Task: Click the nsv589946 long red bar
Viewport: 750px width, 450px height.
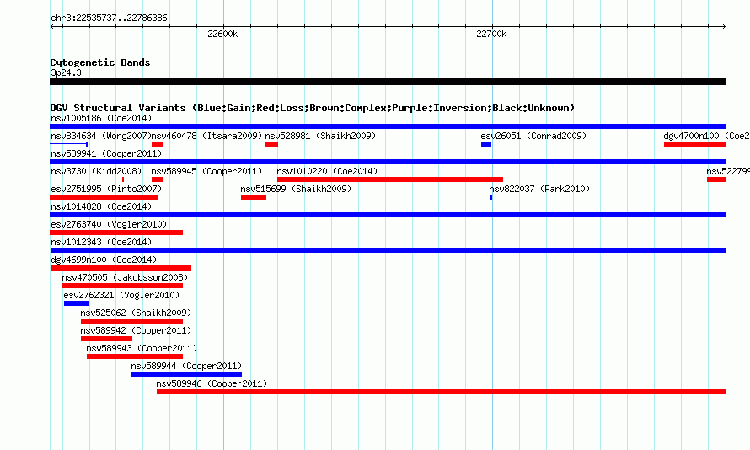Action: point(442,392)
